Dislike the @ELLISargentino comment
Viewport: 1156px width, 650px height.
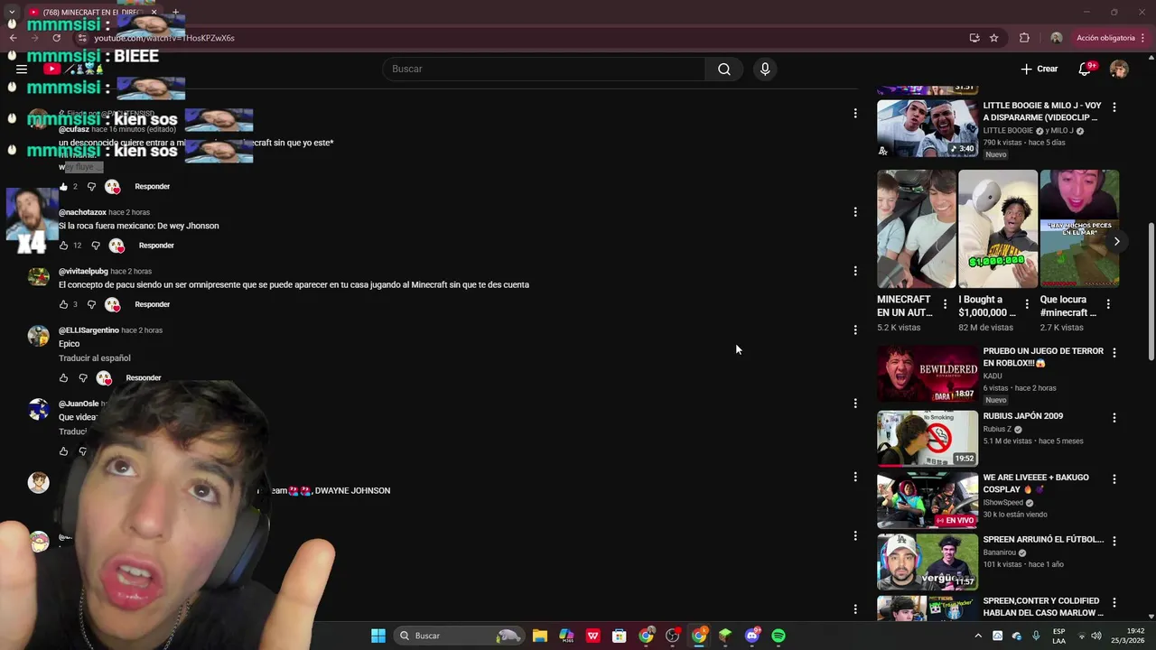83,378
